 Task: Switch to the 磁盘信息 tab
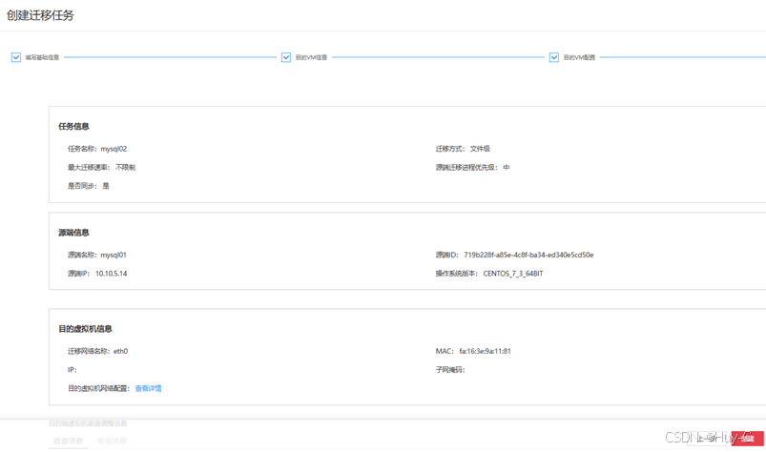click(x=68, y=441)
